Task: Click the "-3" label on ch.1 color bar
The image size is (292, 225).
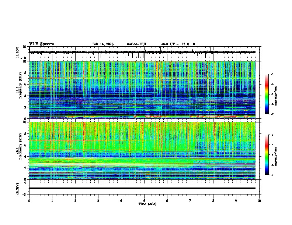Action: tap(272, 74)
